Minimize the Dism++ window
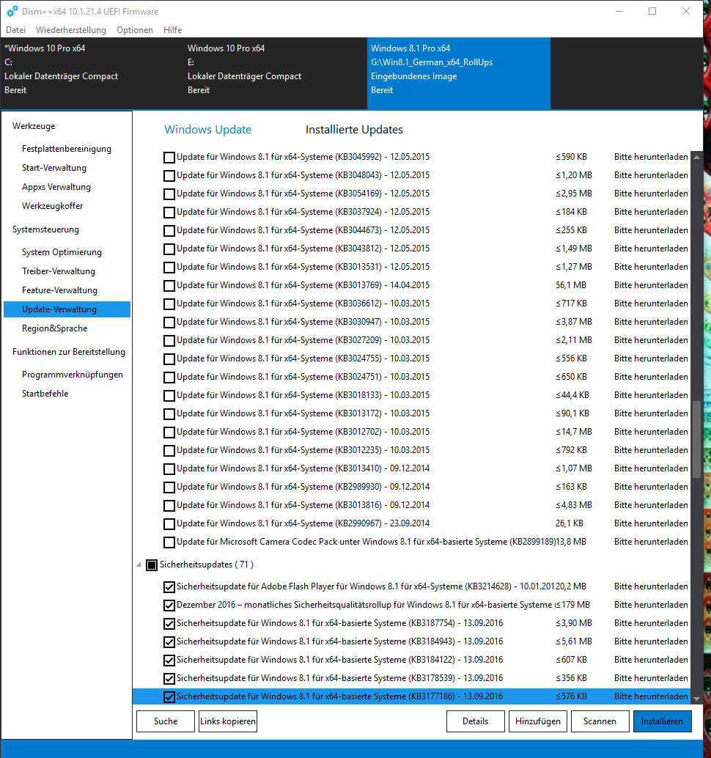This screenshot has height=758, width=711. coord(619,11)
